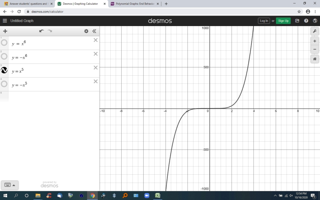Reset graph to default home view
The height and width of the screenshot is (200, 320).
pos(315,59)
